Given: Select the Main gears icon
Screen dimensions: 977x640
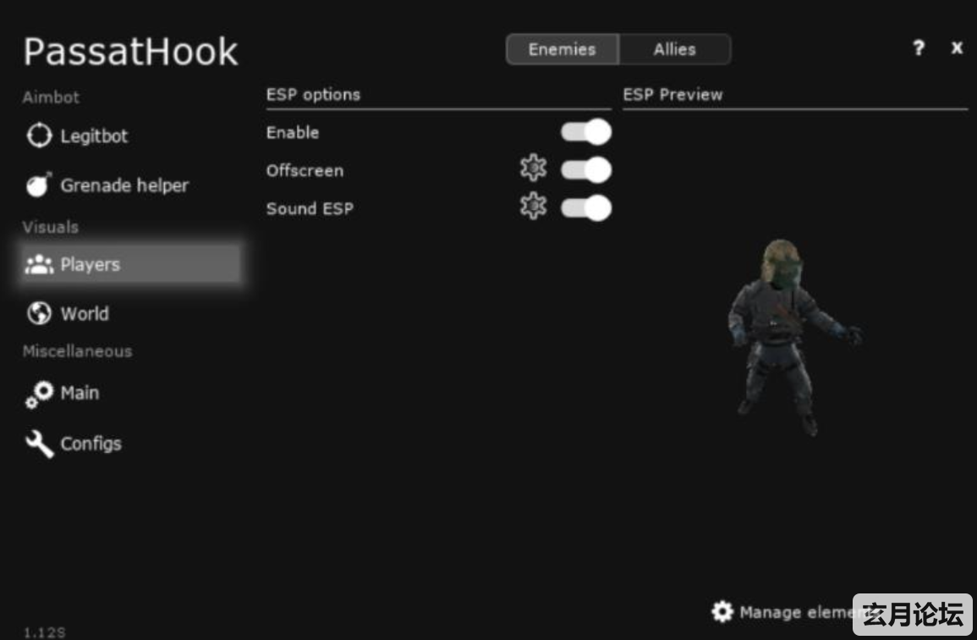Looking at the screenshot, I should [39, 394].
